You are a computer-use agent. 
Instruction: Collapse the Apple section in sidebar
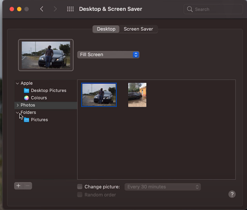click(17, 83)
